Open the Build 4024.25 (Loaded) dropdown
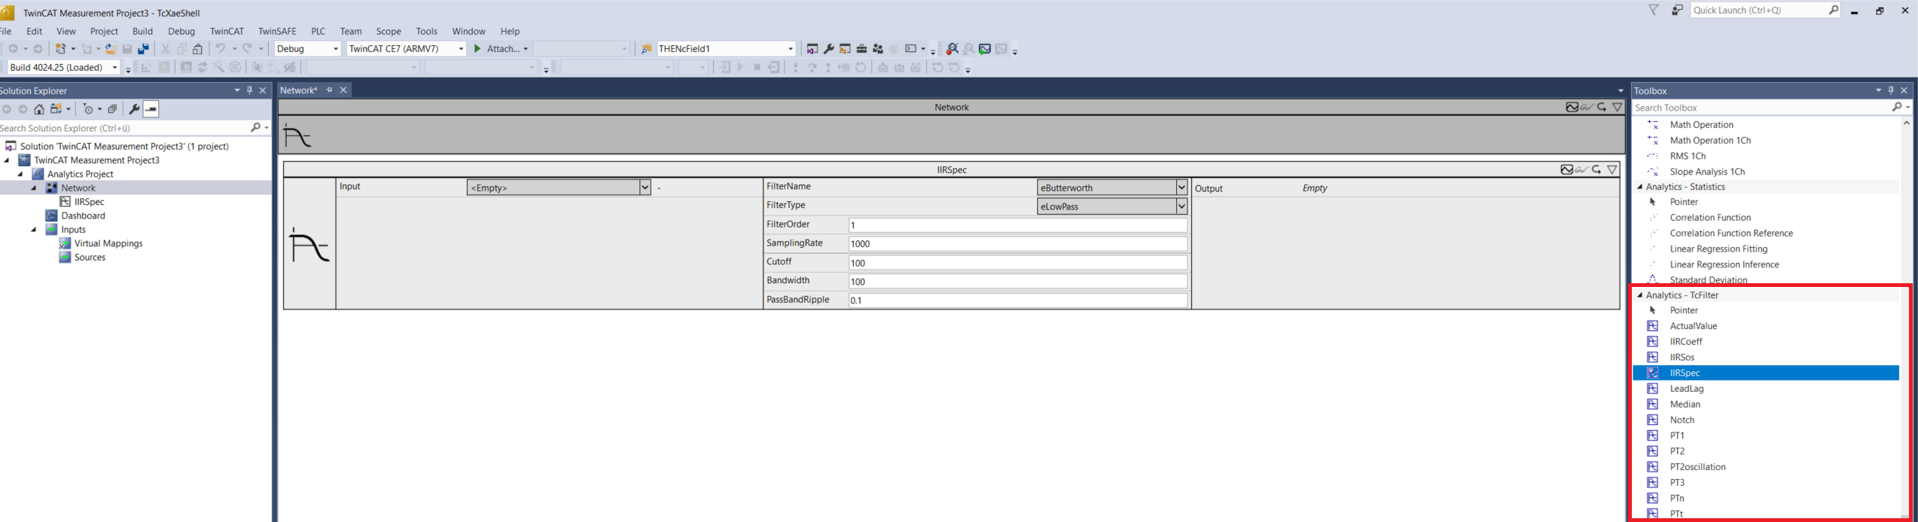This screenshot has width=1918, height=522. coord(114,68)
